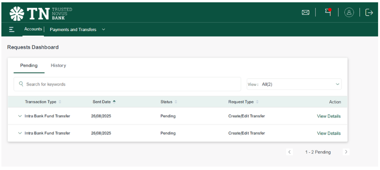
Task: Expand first Intra Bank Fund Transfer row
Action: click(20, 116)
